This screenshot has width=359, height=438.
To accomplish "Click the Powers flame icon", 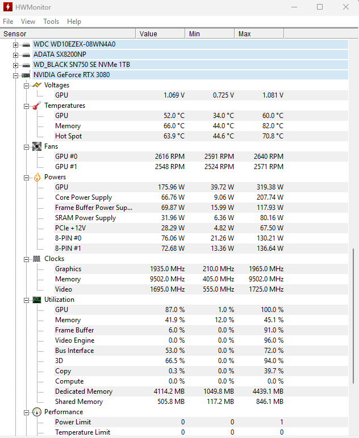I will pos(37,177).
